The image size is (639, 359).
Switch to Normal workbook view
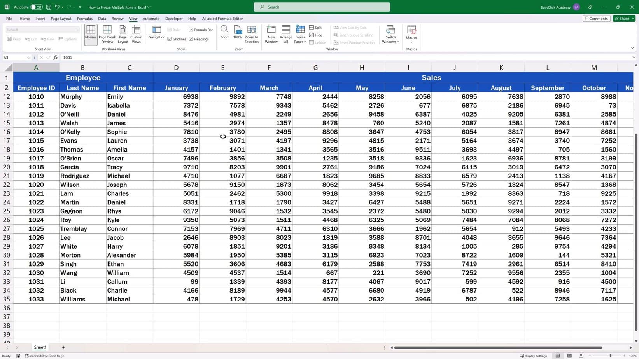(90, 33)
